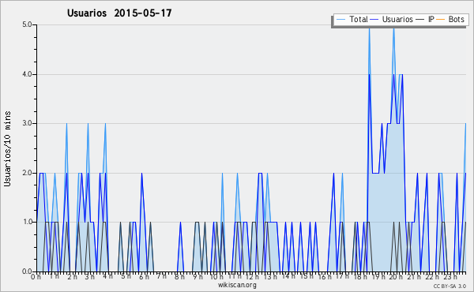Click the '16 h' x-axis label
The height and width of the screenshot is (292, 474).
(x=325, y=277)
